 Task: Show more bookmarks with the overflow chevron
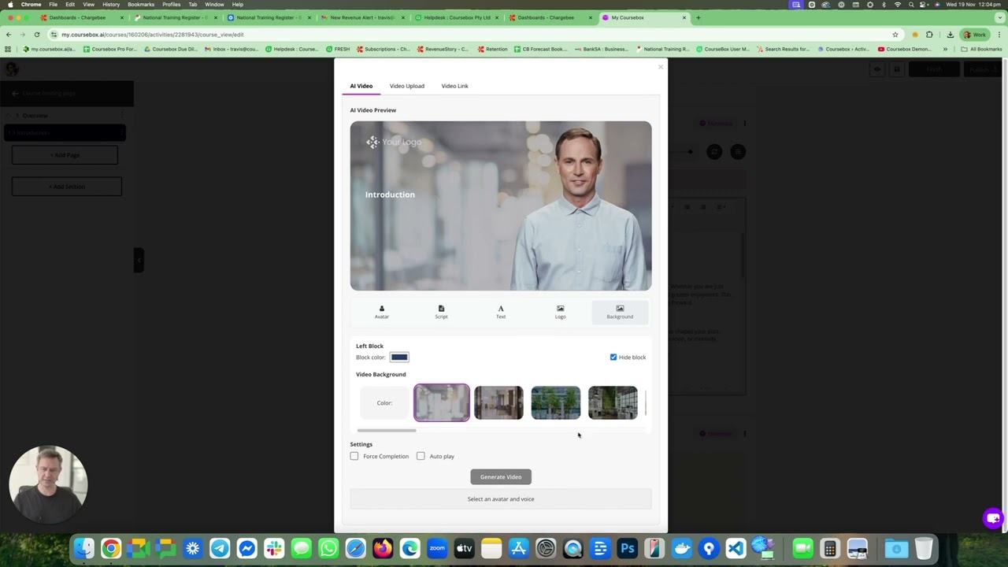click(945, 49)
